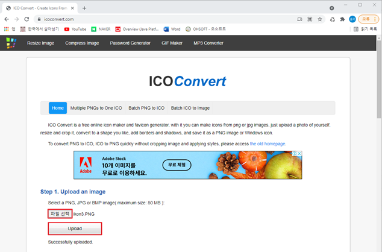
Task: Click the recycle extension icon
Action: (333, 19)
